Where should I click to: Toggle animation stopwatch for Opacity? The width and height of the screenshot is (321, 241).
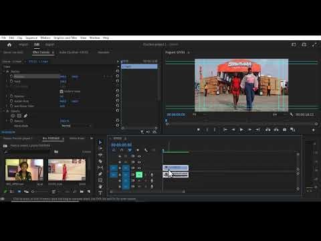(11, 120)
